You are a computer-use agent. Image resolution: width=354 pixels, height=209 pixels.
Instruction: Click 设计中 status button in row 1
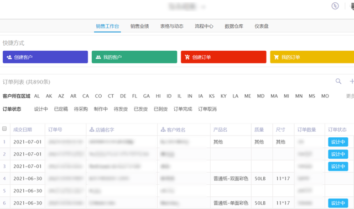(338, 142)
